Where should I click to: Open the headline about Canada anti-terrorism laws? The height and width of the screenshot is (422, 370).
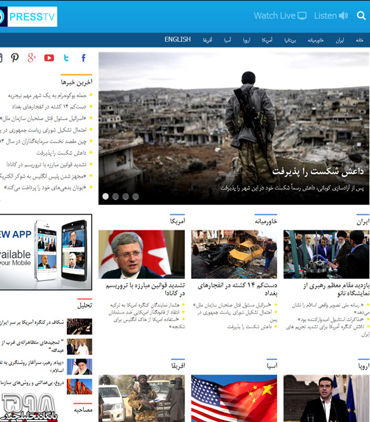[145, 289]
